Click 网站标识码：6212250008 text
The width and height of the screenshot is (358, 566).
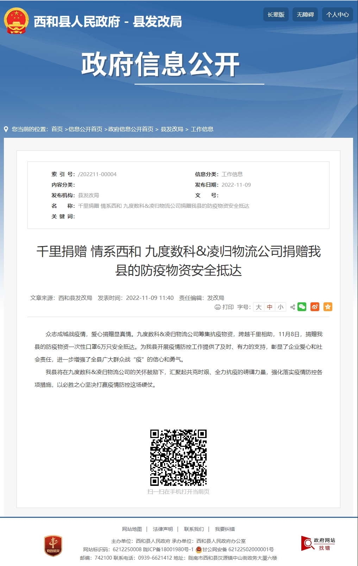click(112, 549)
